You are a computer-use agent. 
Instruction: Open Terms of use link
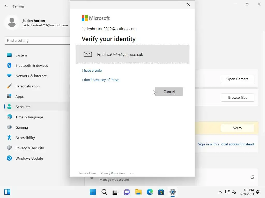tap(87, 173)
